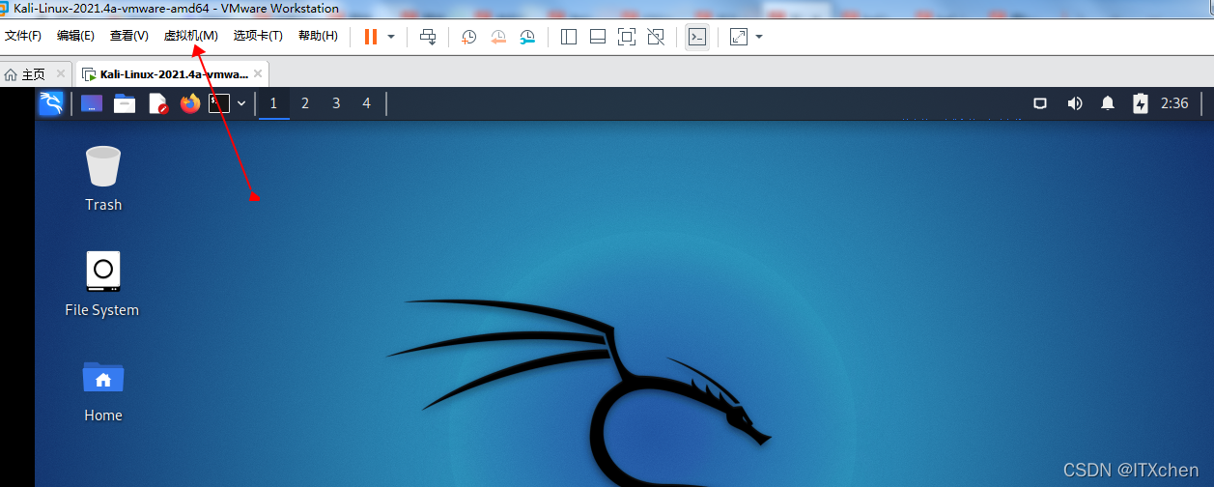Viewport: 1214px width, 487px height.
Task: Open the notifications bell icon
Action: point(1109,103)
